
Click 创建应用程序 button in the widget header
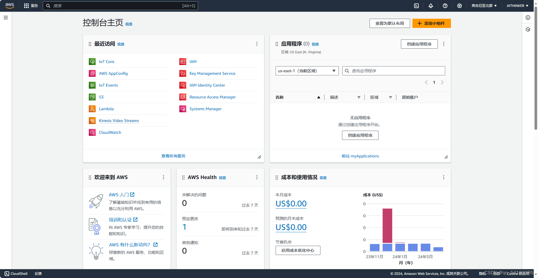pos(419,44)
